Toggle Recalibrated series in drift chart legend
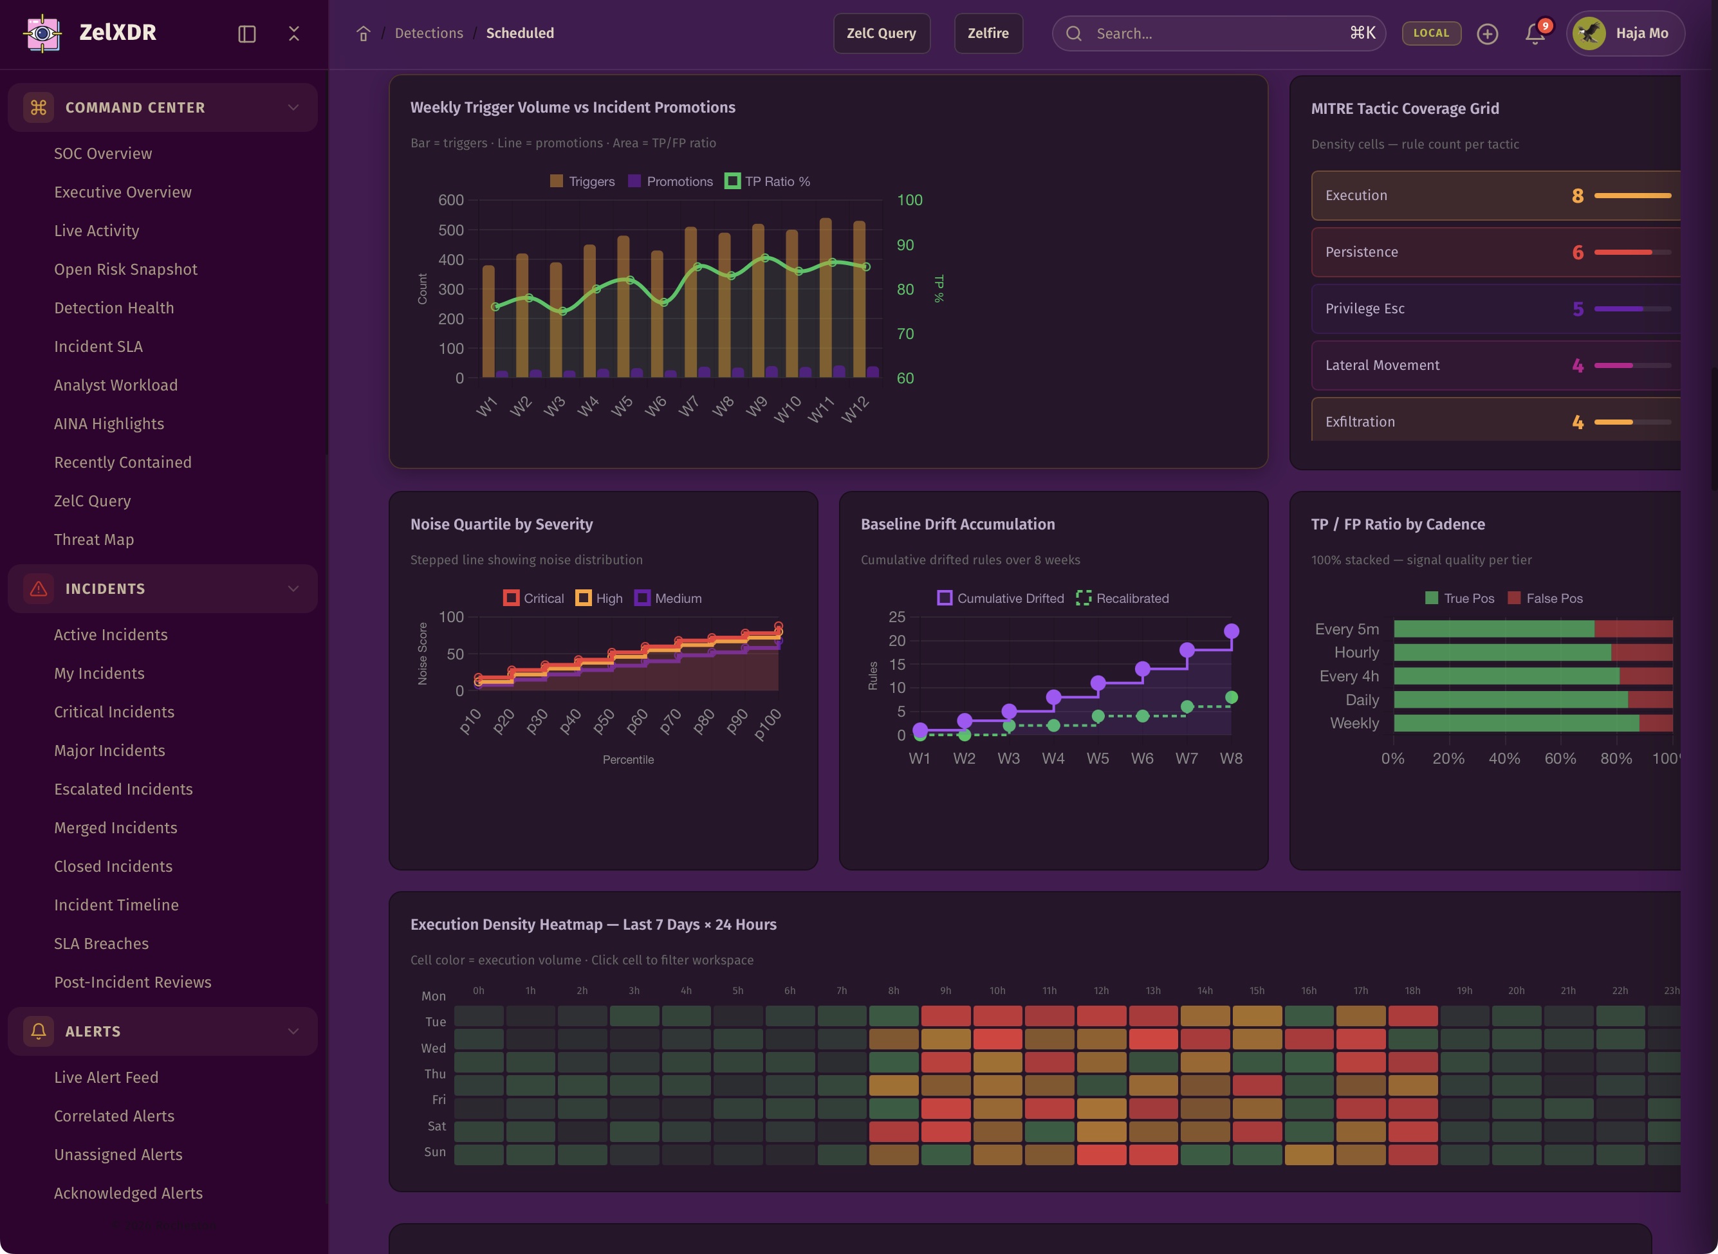Viewport: 1718px width, 1254px height. point(1122,598)
